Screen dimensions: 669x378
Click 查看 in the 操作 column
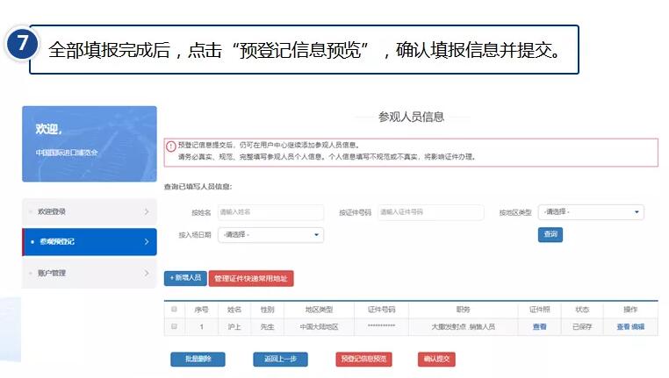[x=623, y=327]
